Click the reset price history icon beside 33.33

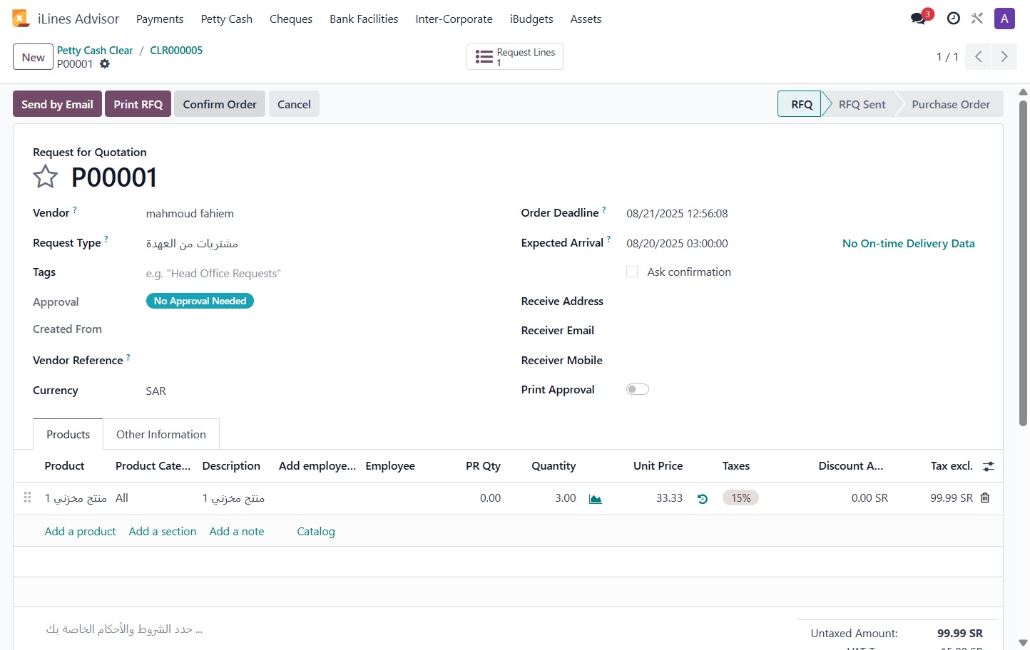point(703,499)
